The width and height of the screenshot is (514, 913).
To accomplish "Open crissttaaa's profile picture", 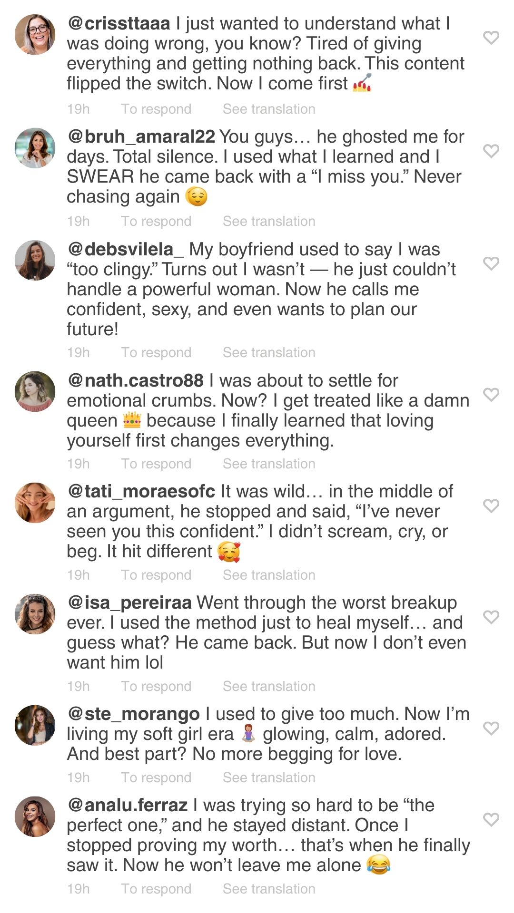I will point(35,35).
